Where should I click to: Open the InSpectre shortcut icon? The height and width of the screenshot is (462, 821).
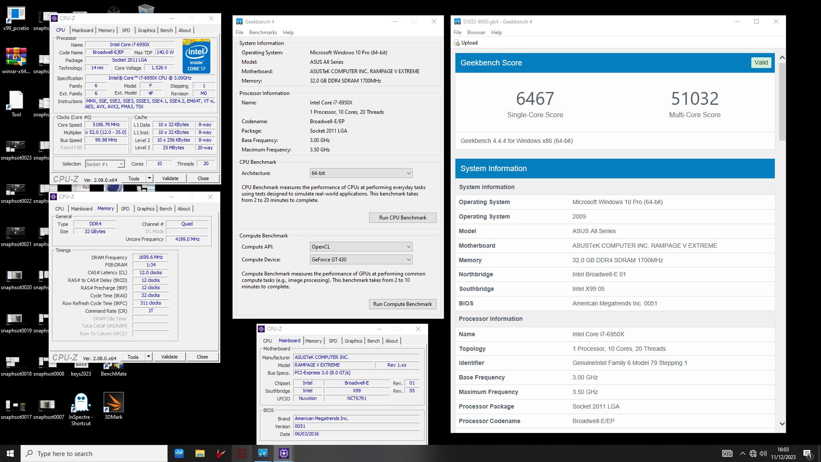point(81,409)
